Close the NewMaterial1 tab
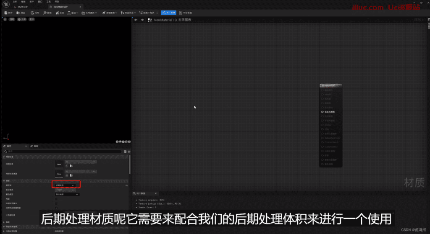 tap(80, 7)
